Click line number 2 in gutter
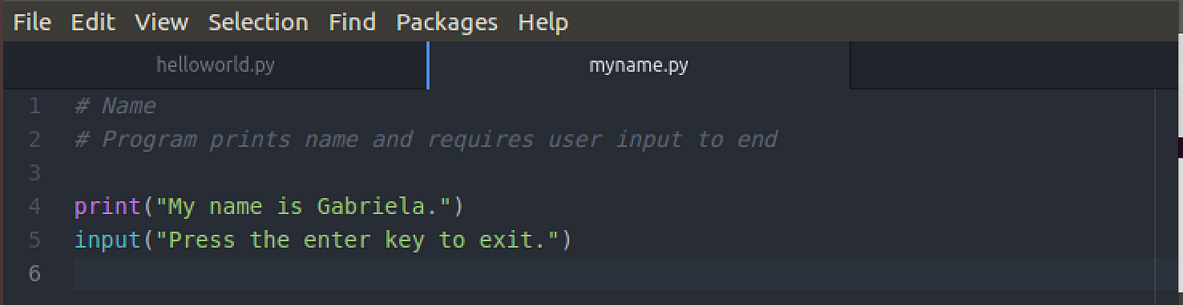The width and height of the screenshot is (1183, 305). 35,139
